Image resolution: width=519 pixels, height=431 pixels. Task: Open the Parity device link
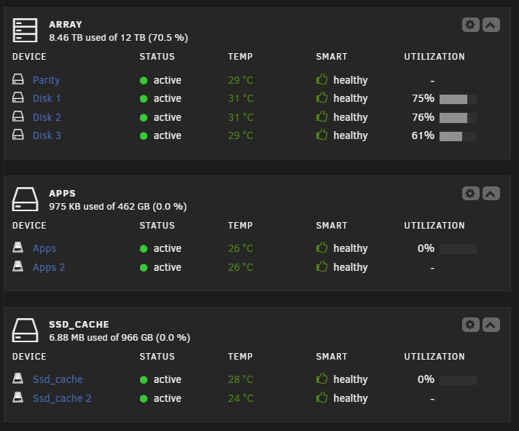point(46,80)
